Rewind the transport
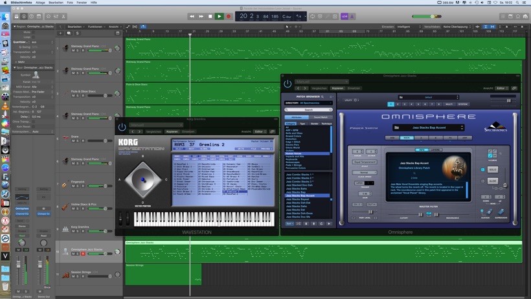The height and width of the screenshot is (299, 531). click(192, 16)
